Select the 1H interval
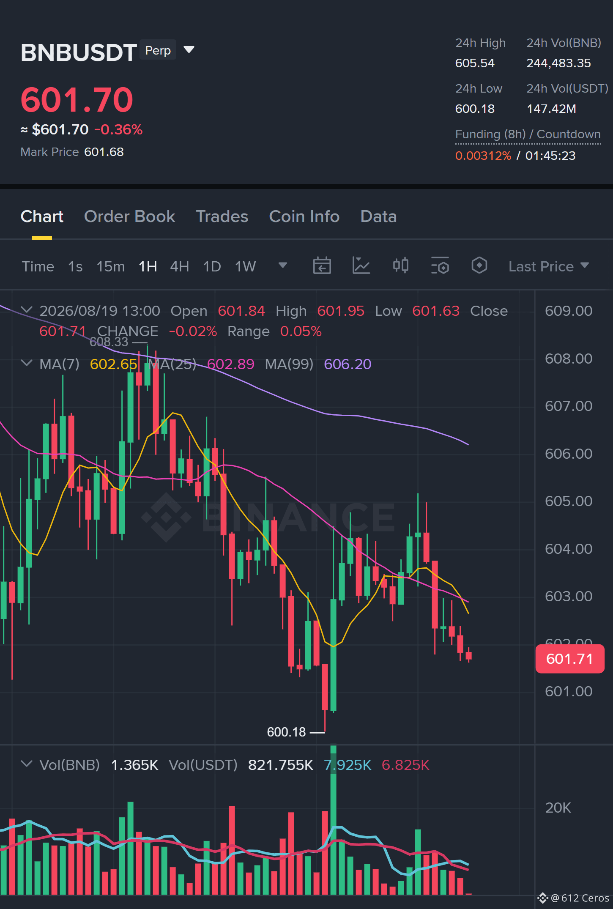The height and width of the screenshot is (909, 613). coord(148,266)
